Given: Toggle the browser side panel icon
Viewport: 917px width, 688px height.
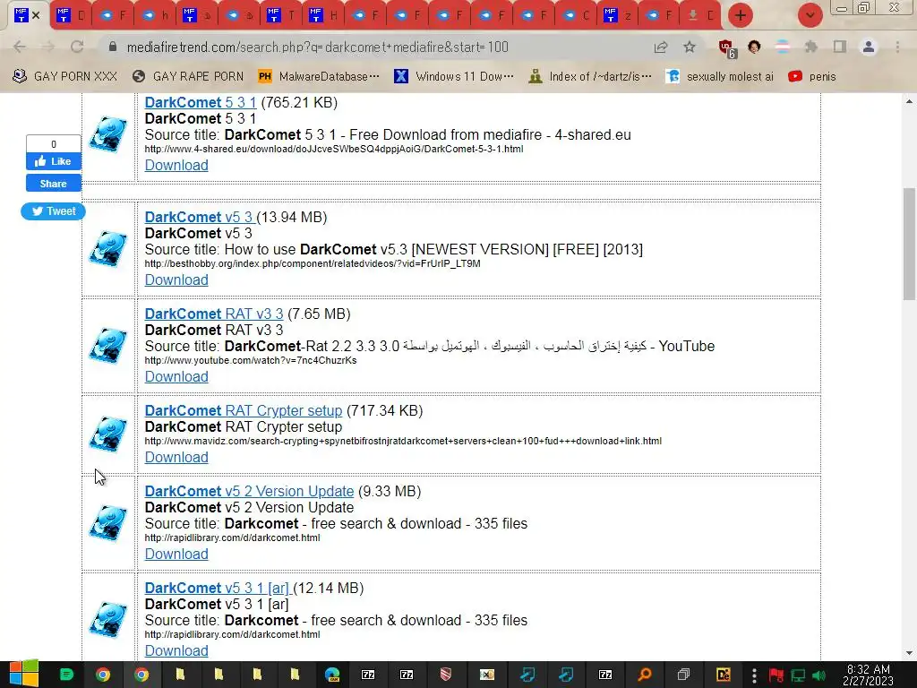Looking at the screenshot, I should (x=840, y=47).
